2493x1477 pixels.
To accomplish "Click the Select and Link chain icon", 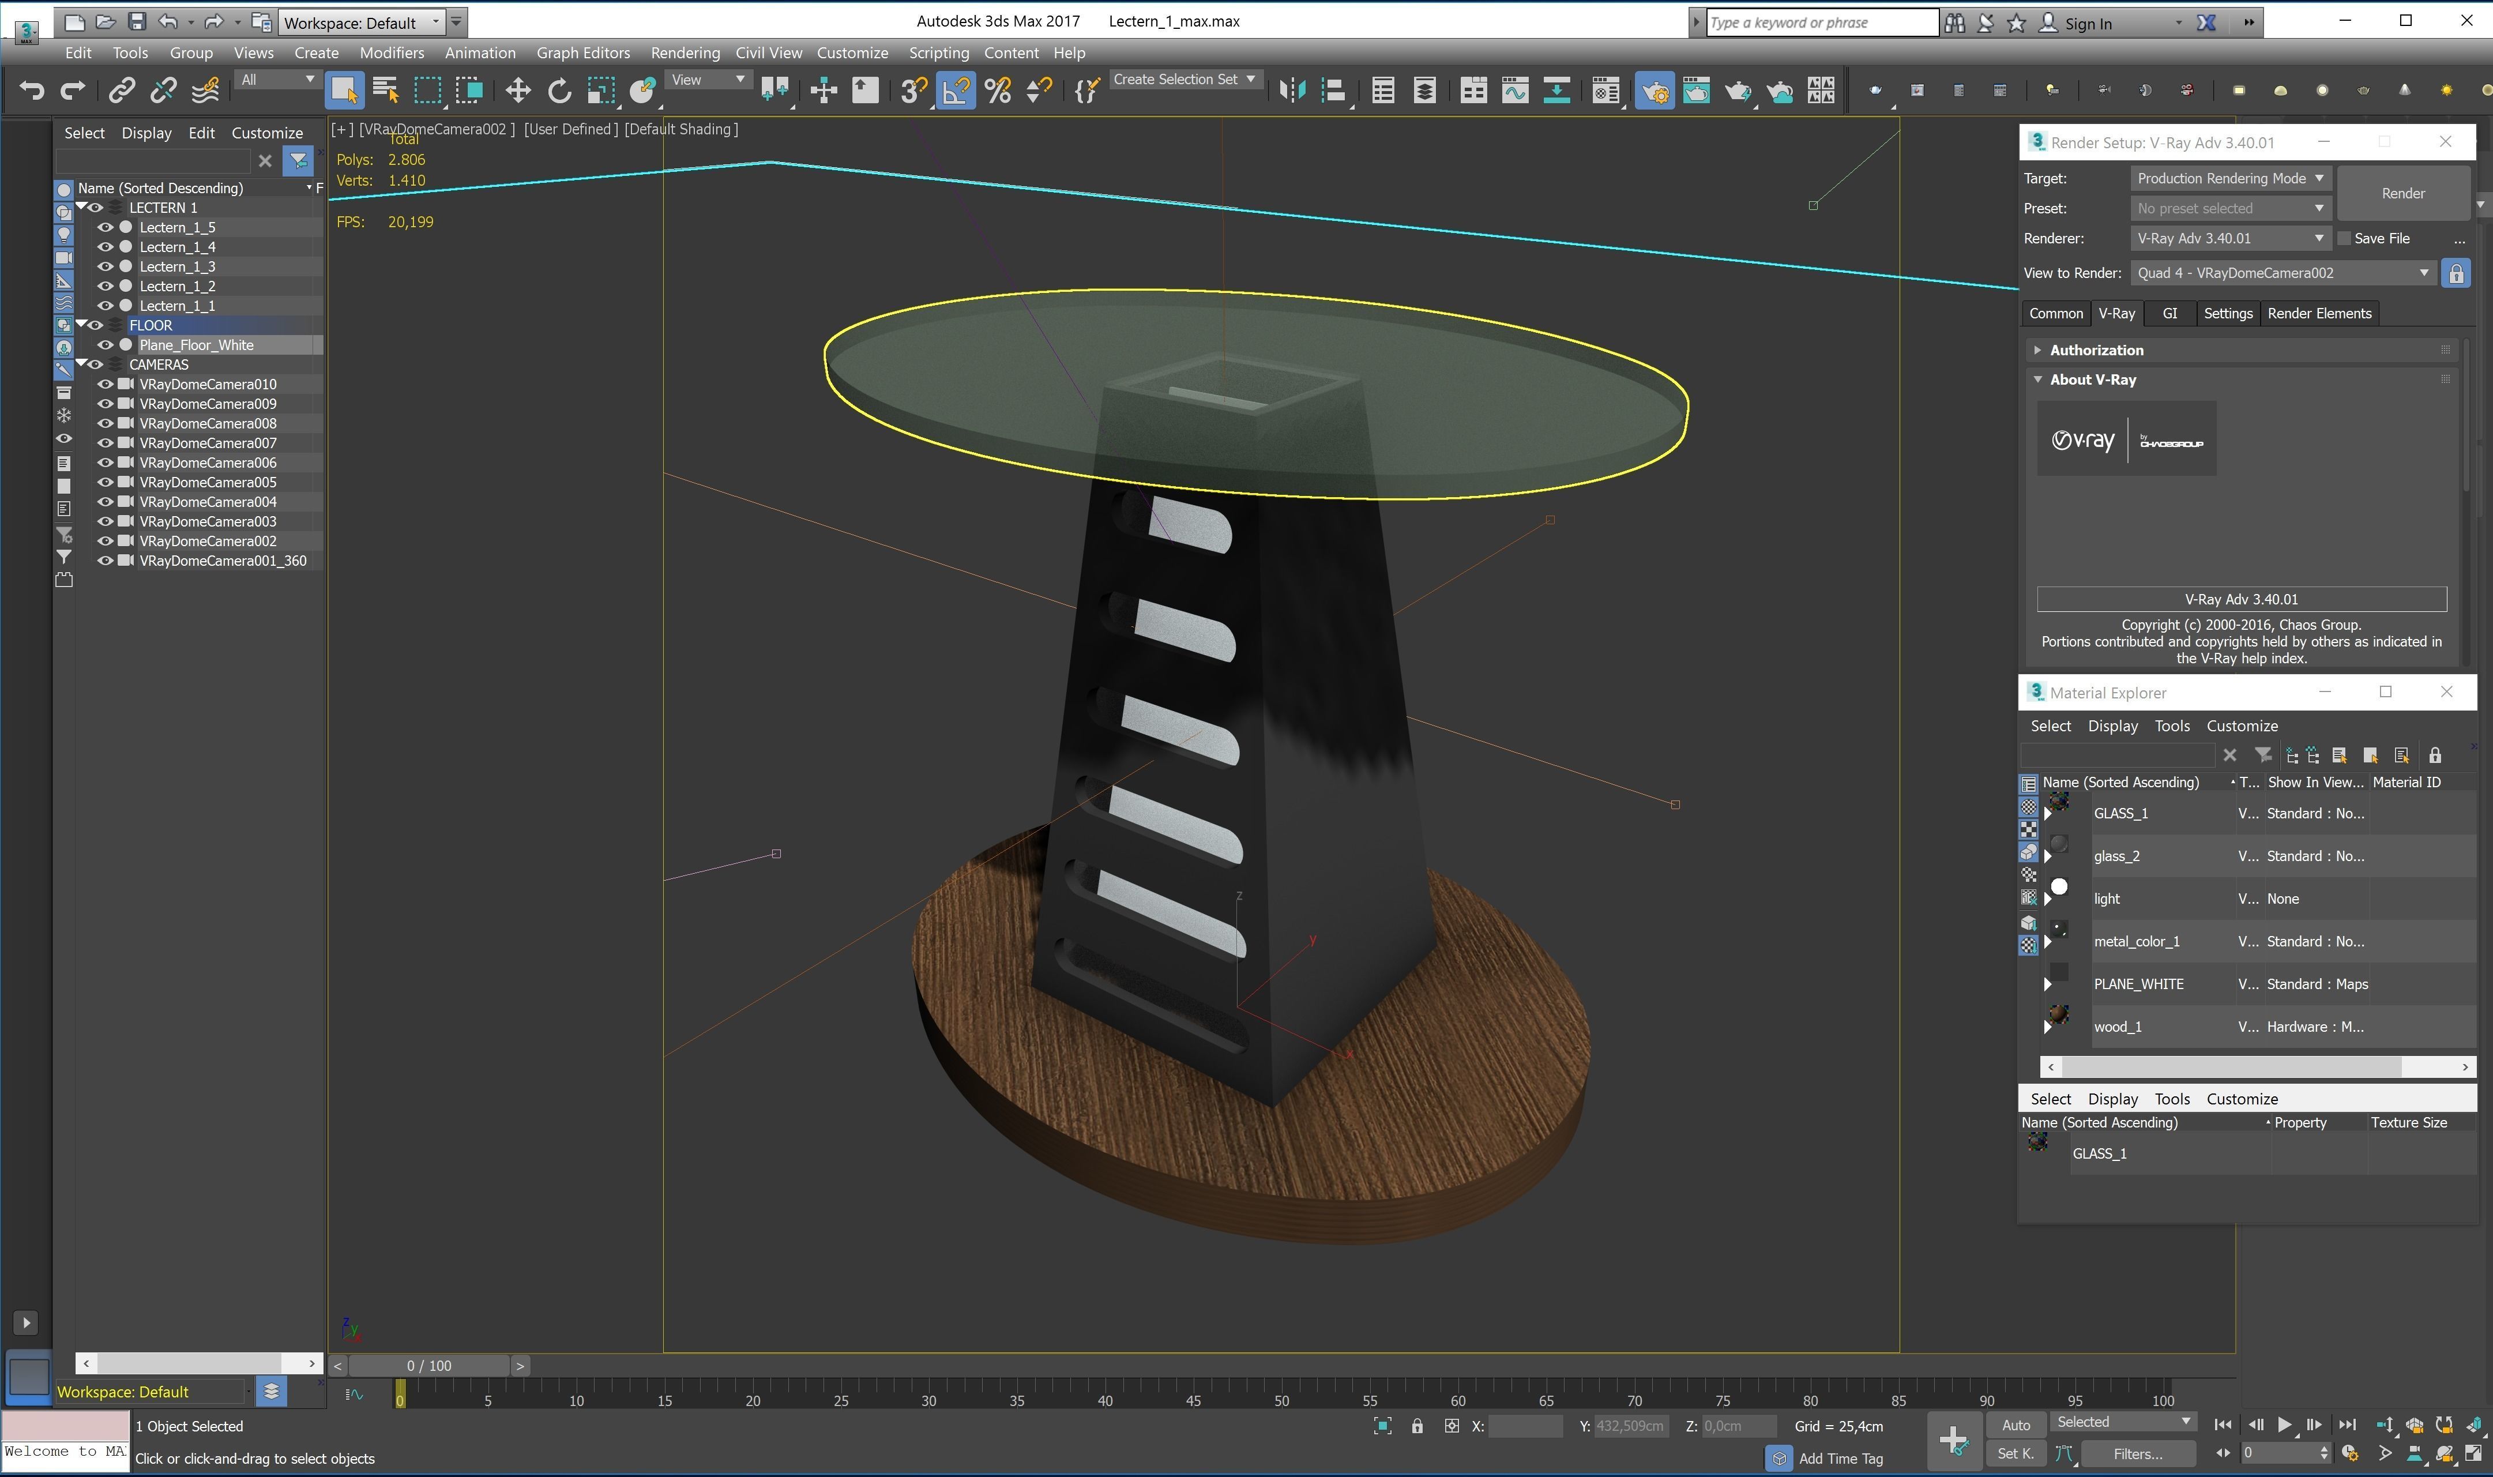I will coord(122,92).
